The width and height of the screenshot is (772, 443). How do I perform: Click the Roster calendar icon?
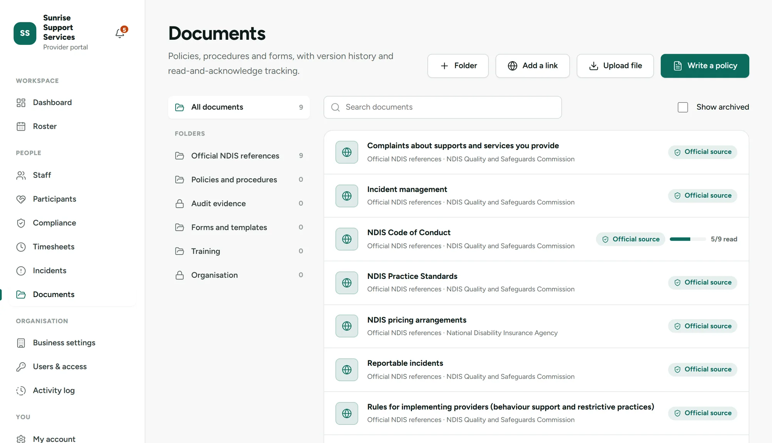[x=21, y=126]
